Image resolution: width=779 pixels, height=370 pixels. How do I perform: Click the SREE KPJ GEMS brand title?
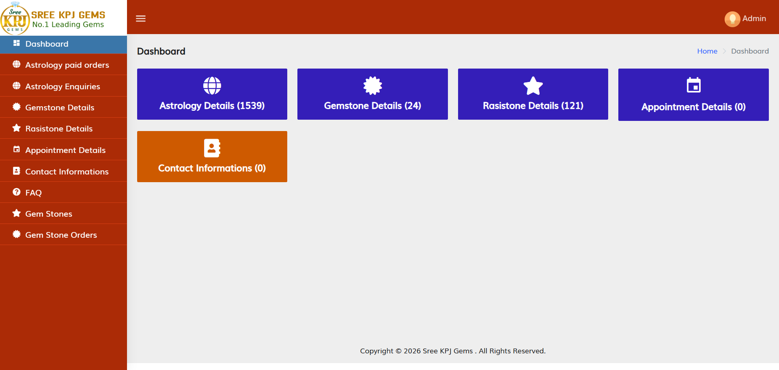[68, 15]
